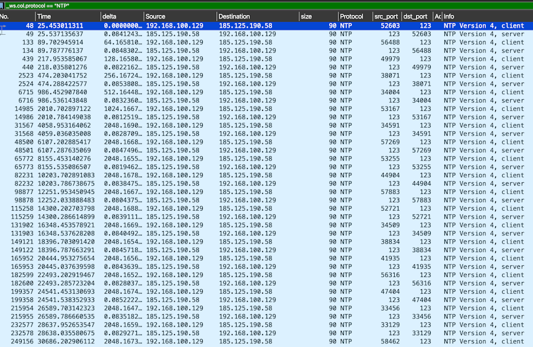Sort by the Protocol column header
The width and height of the screenshot is (533, 347).
(x=355, y=16)
